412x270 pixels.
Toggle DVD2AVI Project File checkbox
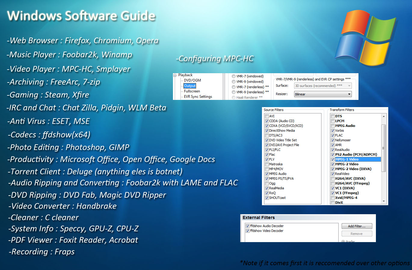(267, 145)
